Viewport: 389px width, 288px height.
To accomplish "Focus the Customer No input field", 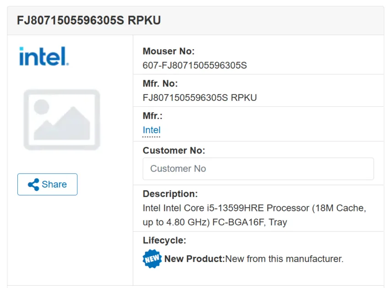I will click(258, 169).
